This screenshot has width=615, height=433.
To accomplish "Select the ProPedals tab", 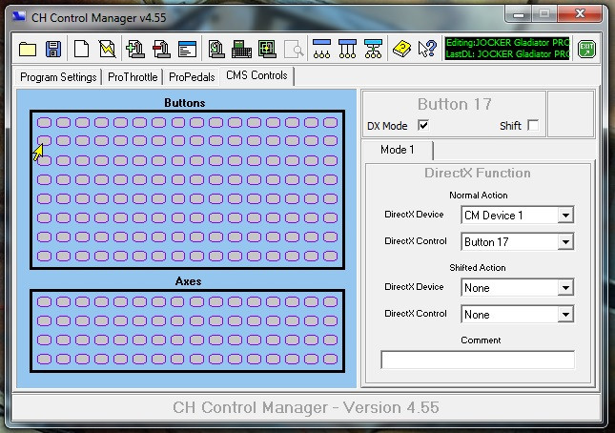I will tap(192, 76).
